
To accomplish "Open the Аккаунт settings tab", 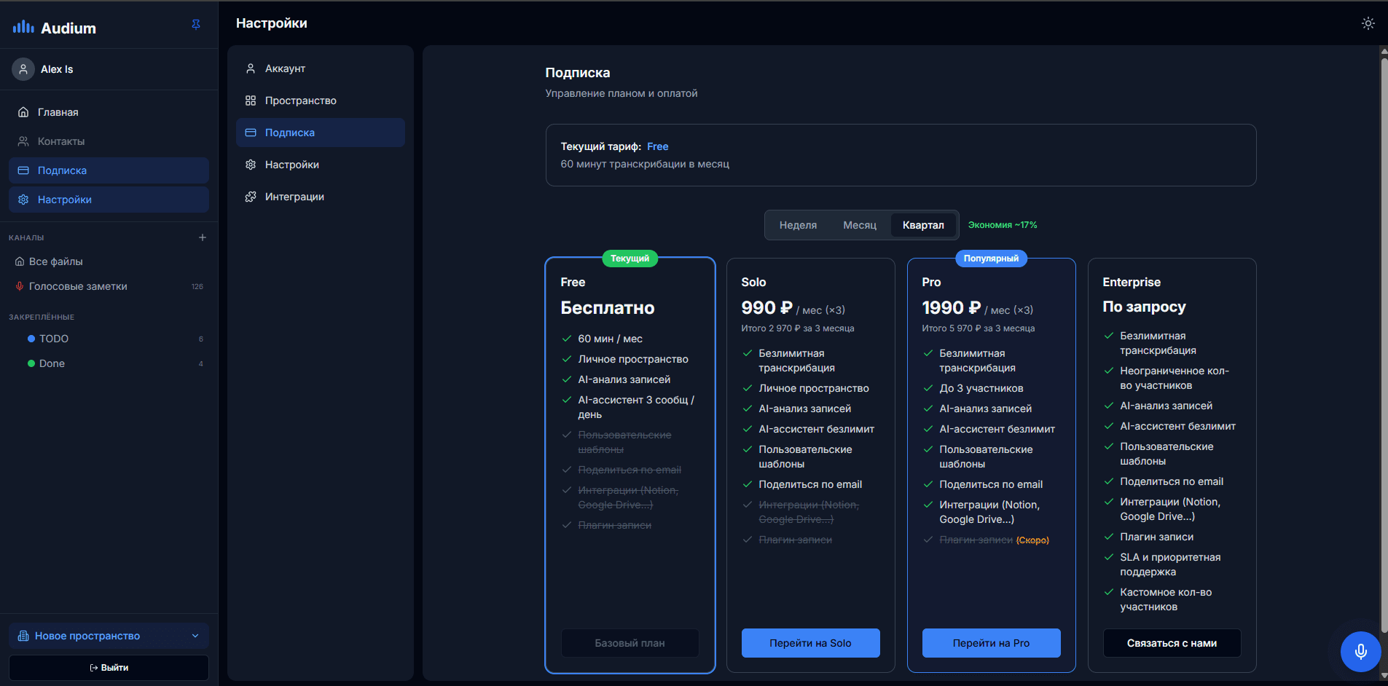I will click(285, 68).
